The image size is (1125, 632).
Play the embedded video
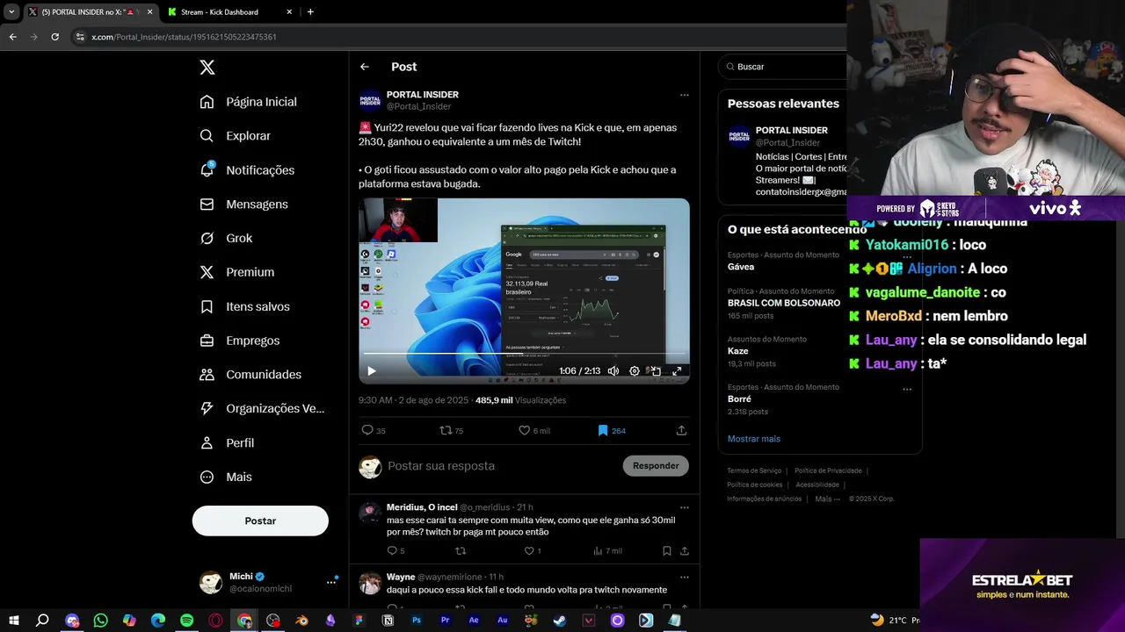pos(372,371)
